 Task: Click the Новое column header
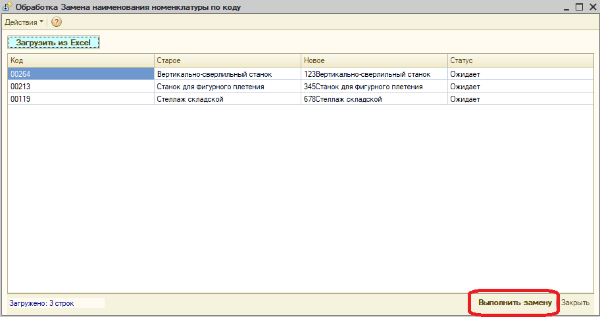point(374,60)
